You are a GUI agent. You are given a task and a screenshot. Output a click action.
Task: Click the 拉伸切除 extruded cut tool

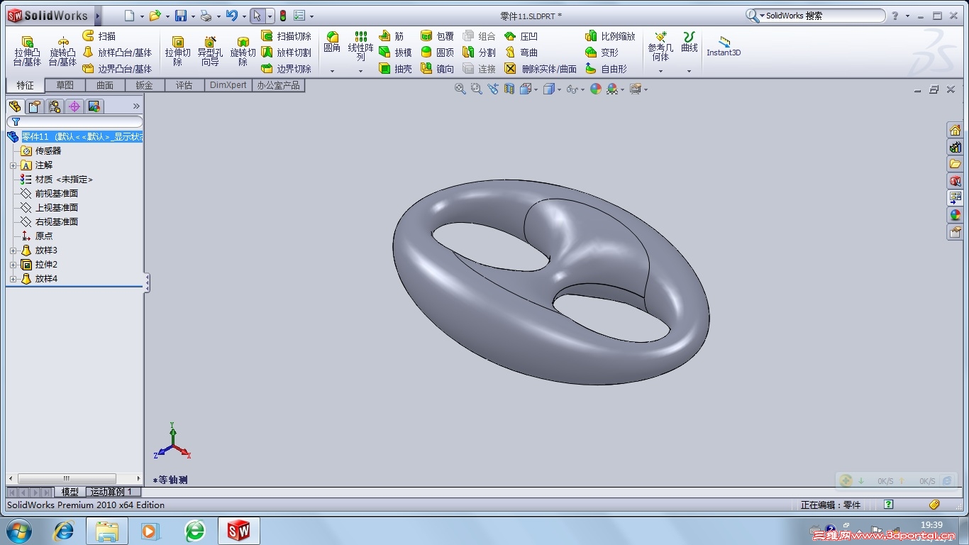click(178, 51)
